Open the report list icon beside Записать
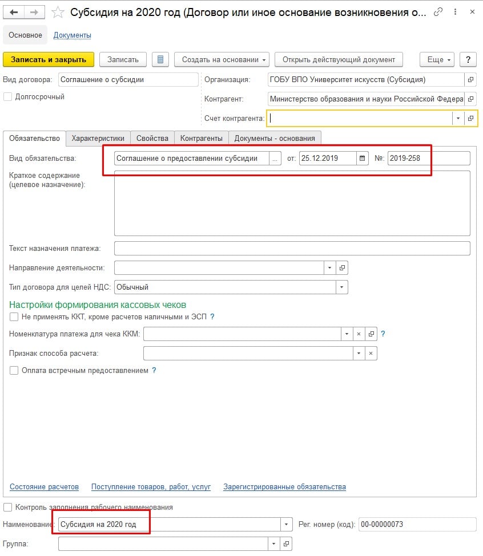This screenshot has width=483, height=556. (x=160, y=59)
